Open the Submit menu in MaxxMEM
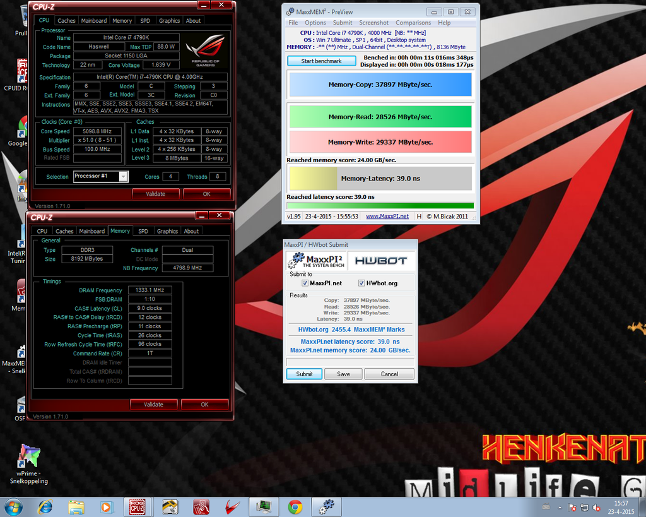This screenshot has width=646, height=517. [343, 23]
